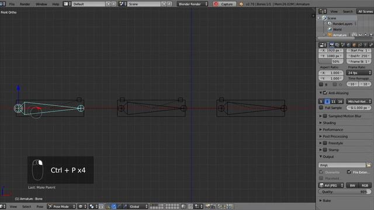Open the properties editor type selector
The width and height of the screenshot is (374, 210).
point(323,45)
